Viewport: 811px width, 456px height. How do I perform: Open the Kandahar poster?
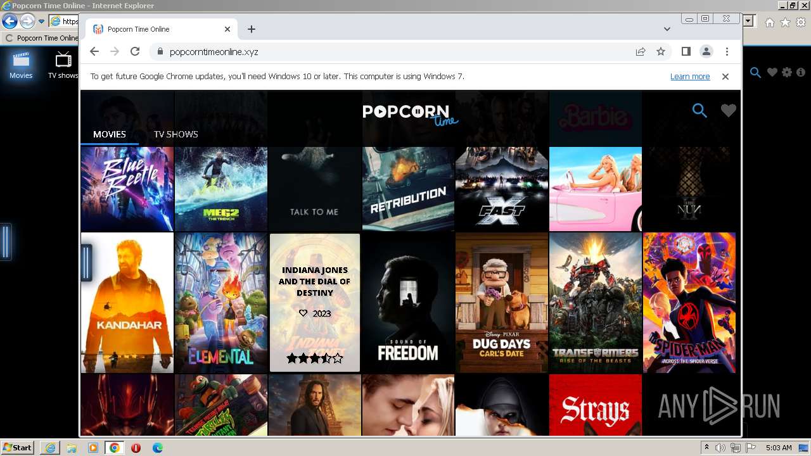point(127,303)
